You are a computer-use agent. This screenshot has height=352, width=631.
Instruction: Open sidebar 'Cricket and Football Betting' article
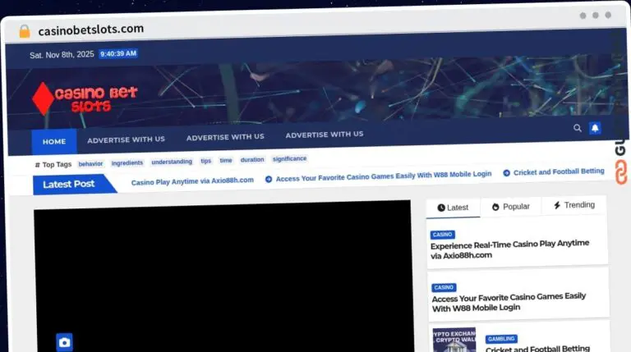click(x=537, y=349)
